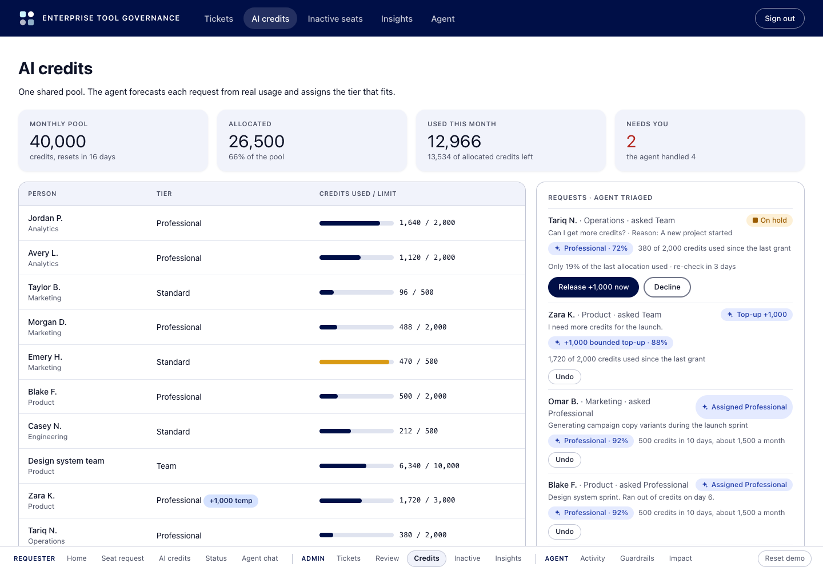823x571 pixels.
Task: Click Jordan P.'s credits usage bar
Action: (x=357, y=223)
